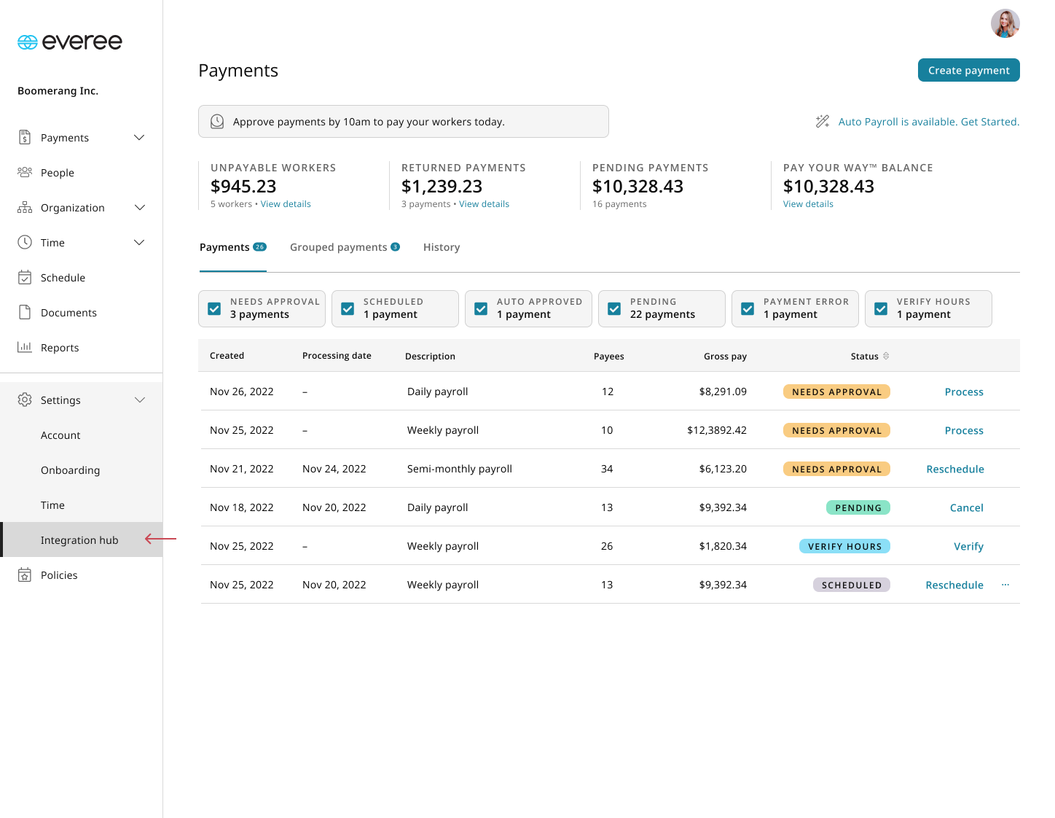Toggle the Pending filter checkbox
The height and width of the screenshot is (818, 1055).
coord(615,309)
